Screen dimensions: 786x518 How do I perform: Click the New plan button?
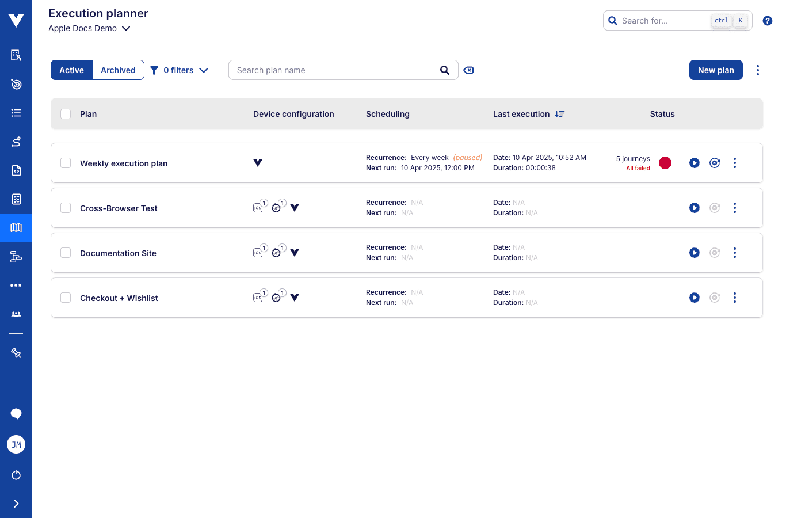click(716, 70)
